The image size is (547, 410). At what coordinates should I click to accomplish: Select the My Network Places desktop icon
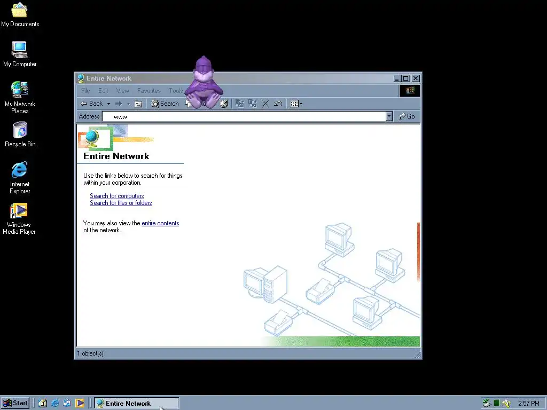(x=20, y=97)
